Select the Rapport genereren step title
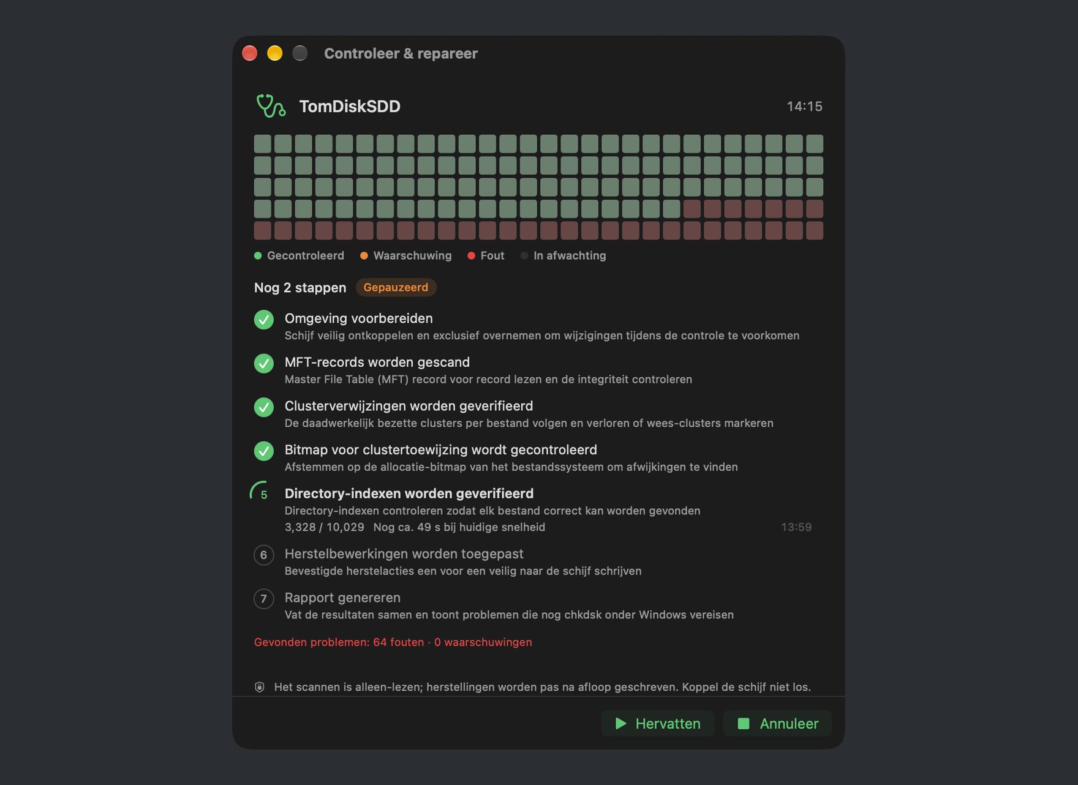This screenshot has height=785, width=1078. tap(342, 598)
